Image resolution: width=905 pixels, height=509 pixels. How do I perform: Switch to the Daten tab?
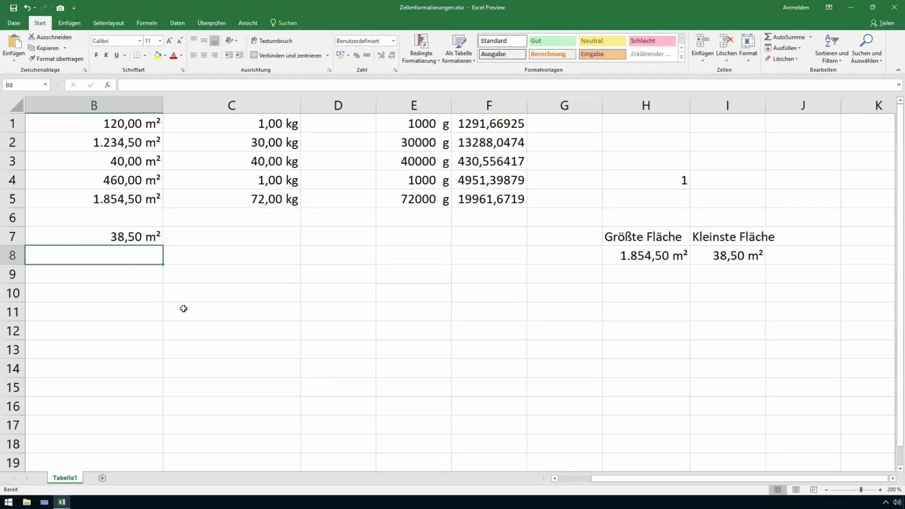click(x=177, y=23)
